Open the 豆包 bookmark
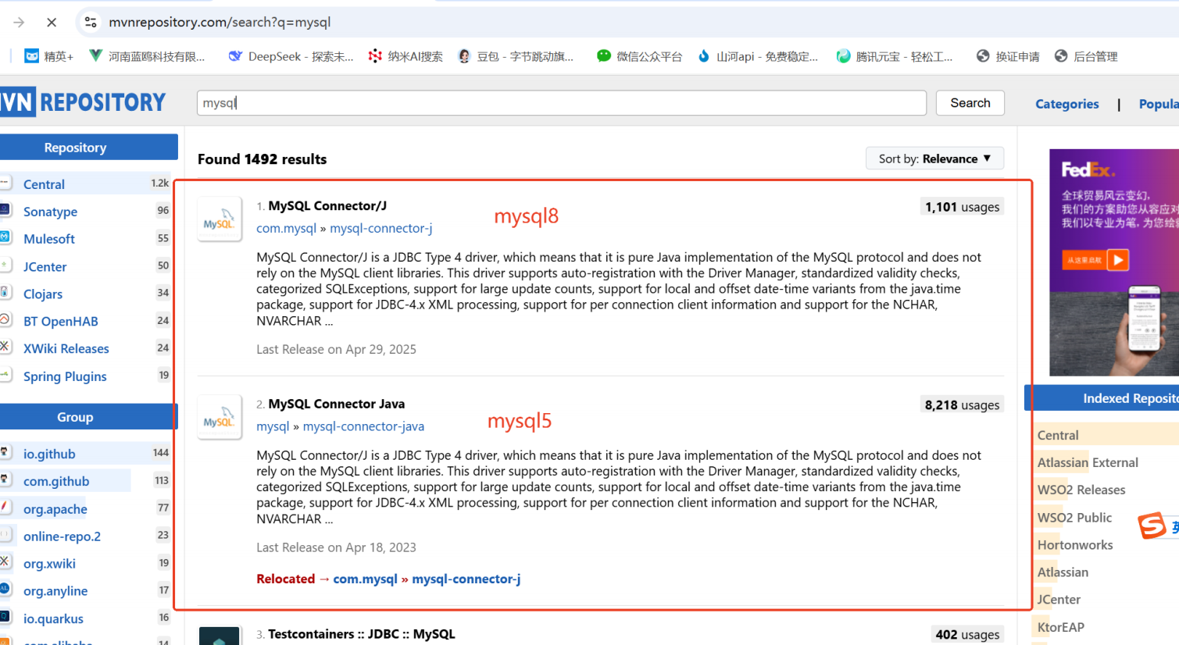Screen dimensions: 1179x645 click(516, 56)
